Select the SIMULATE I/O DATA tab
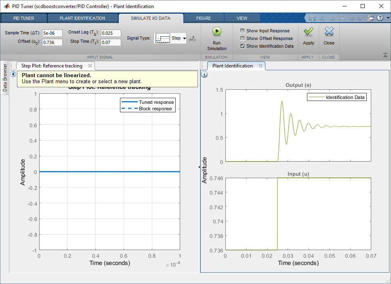 coord(151,18)
